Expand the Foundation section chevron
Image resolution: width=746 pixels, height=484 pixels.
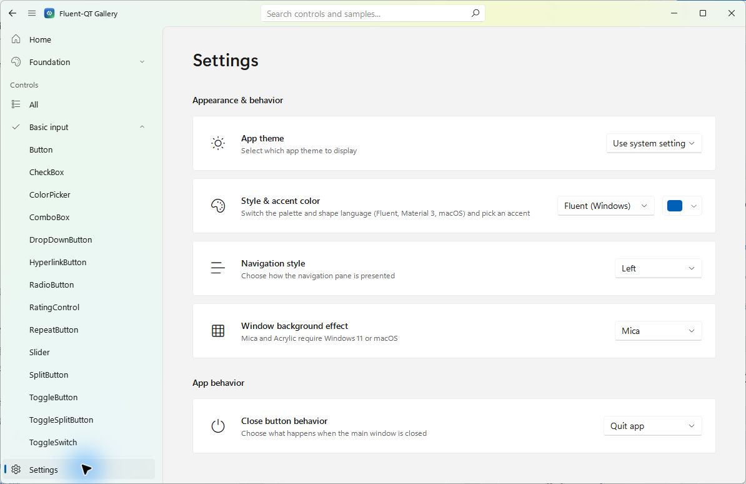tap(142, 62)
